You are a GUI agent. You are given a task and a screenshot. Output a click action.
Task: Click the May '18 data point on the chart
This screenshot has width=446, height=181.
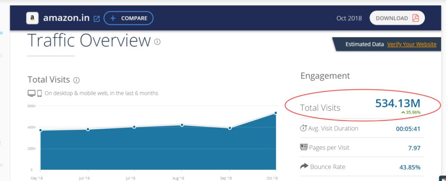point(40,130)
